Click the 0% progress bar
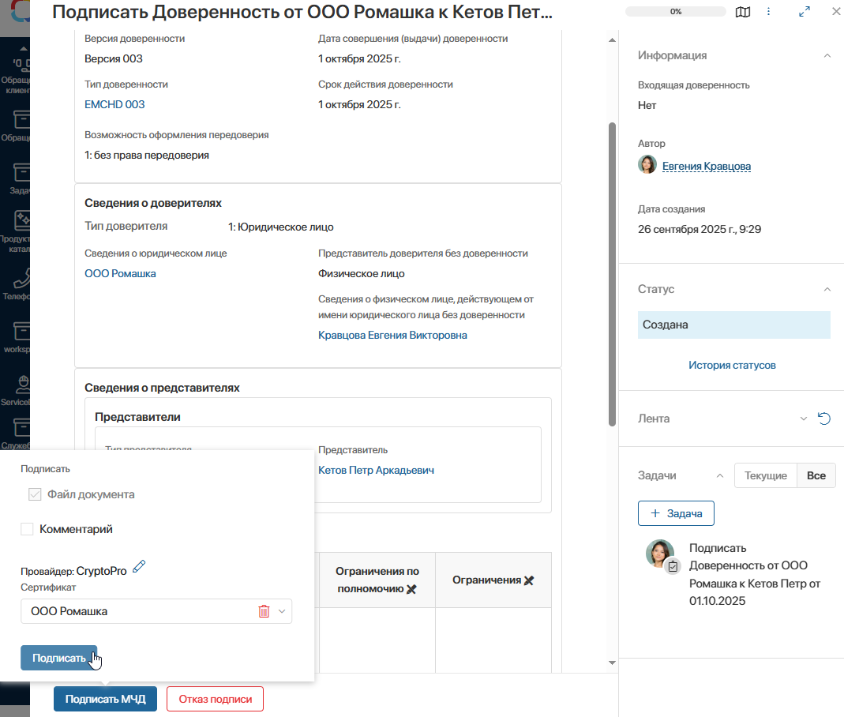This screenshot has height=717, width=844. pos(675,12)
